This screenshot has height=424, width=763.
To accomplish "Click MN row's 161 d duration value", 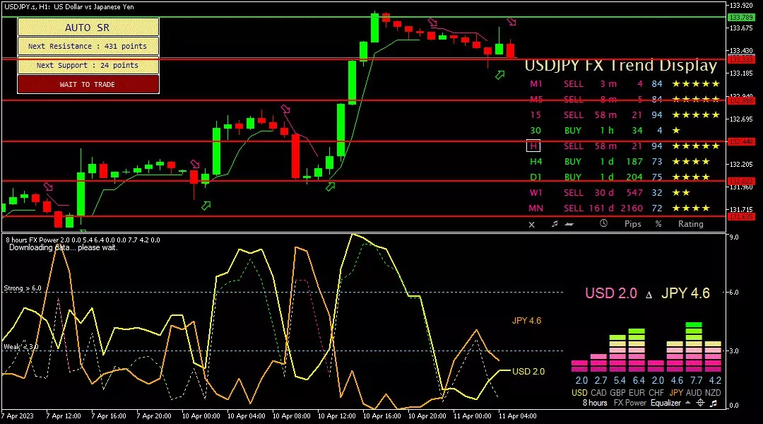I will [x=601, y=208].
